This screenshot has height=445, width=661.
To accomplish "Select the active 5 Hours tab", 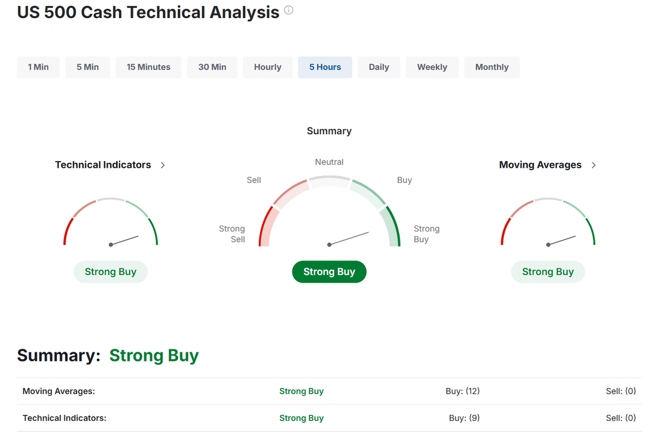I will 325,67.
